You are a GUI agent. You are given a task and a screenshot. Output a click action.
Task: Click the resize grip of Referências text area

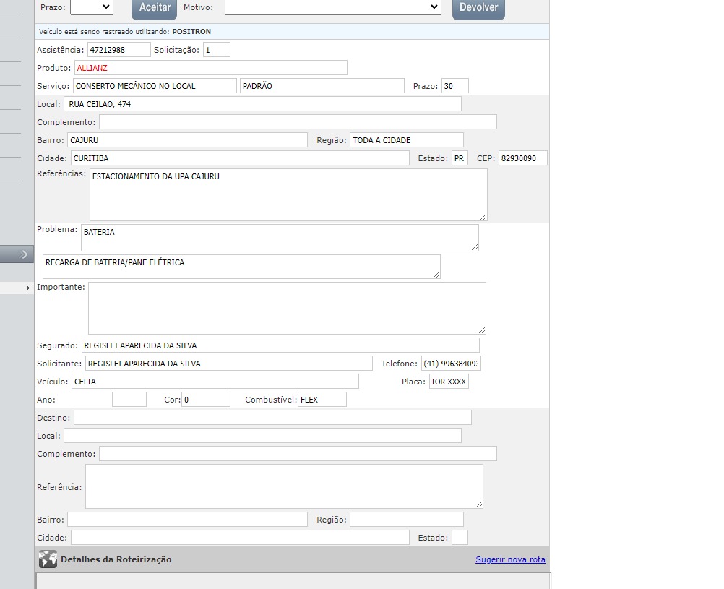pos(483,217)
